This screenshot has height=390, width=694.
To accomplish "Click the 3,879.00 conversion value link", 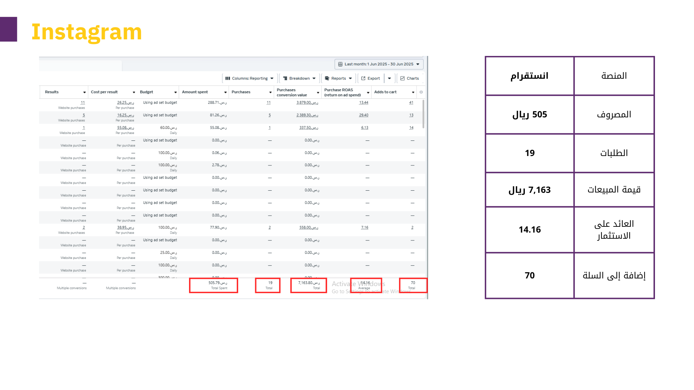I will 307,103.
